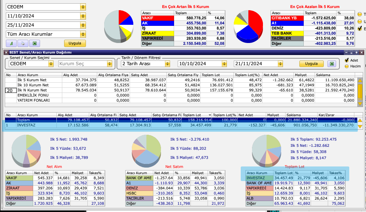Click the Excel icon next to Adet checkbox

pos(332,63)
